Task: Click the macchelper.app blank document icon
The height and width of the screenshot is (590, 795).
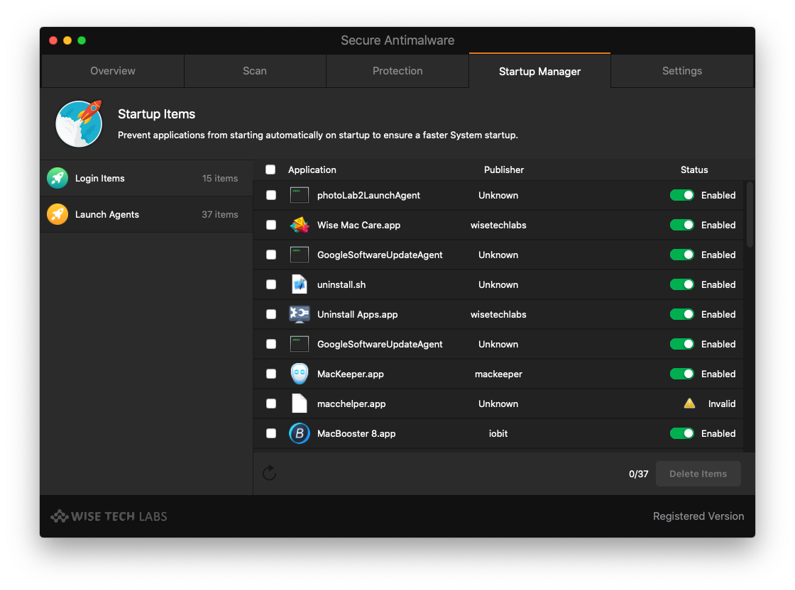Action: click(x=299, y=403)
